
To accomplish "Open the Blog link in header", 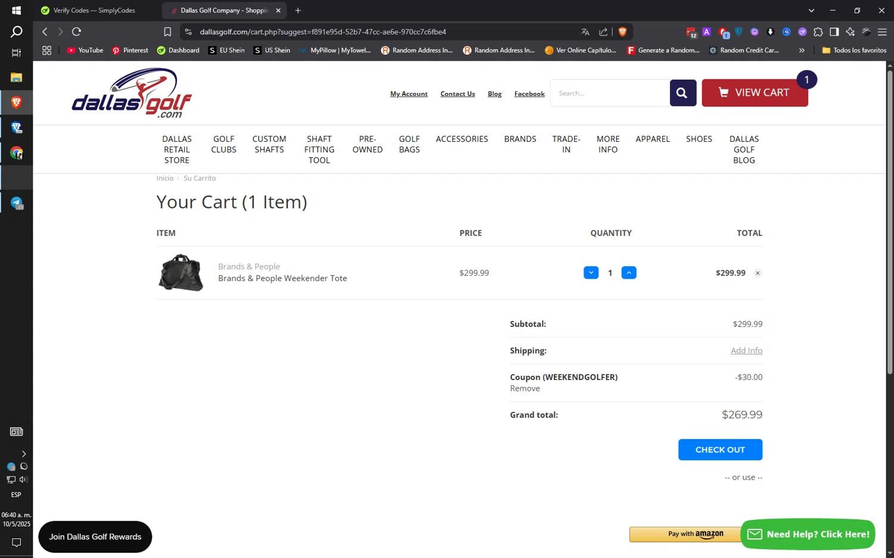I will pyautogui.click(x=495, y=94).
